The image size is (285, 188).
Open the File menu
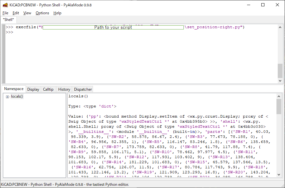tap(5, 13)
